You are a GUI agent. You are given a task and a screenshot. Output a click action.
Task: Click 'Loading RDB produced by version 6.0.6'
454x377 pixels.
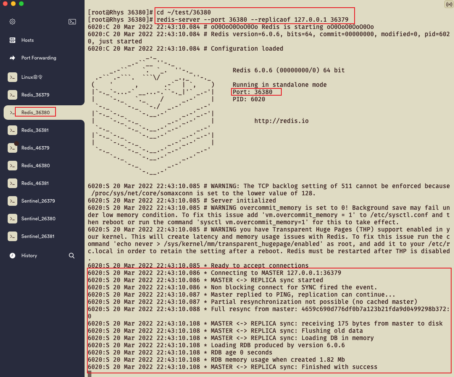pyautogui.click(x=216, y=345)
